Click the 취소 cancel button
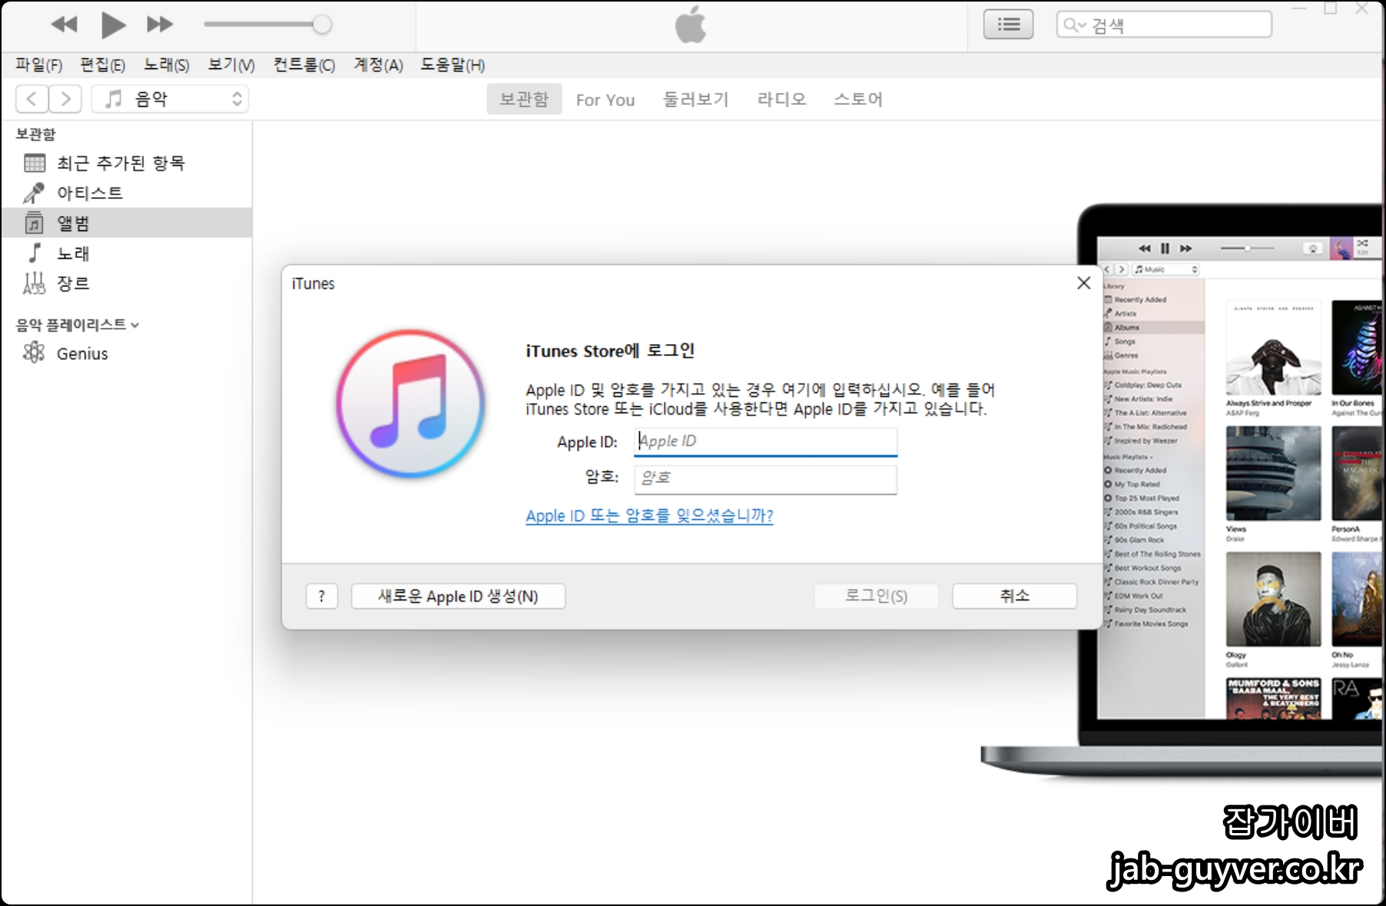Image resolution: width=1386 pixels, height=906 pixels. point(1014,597)
